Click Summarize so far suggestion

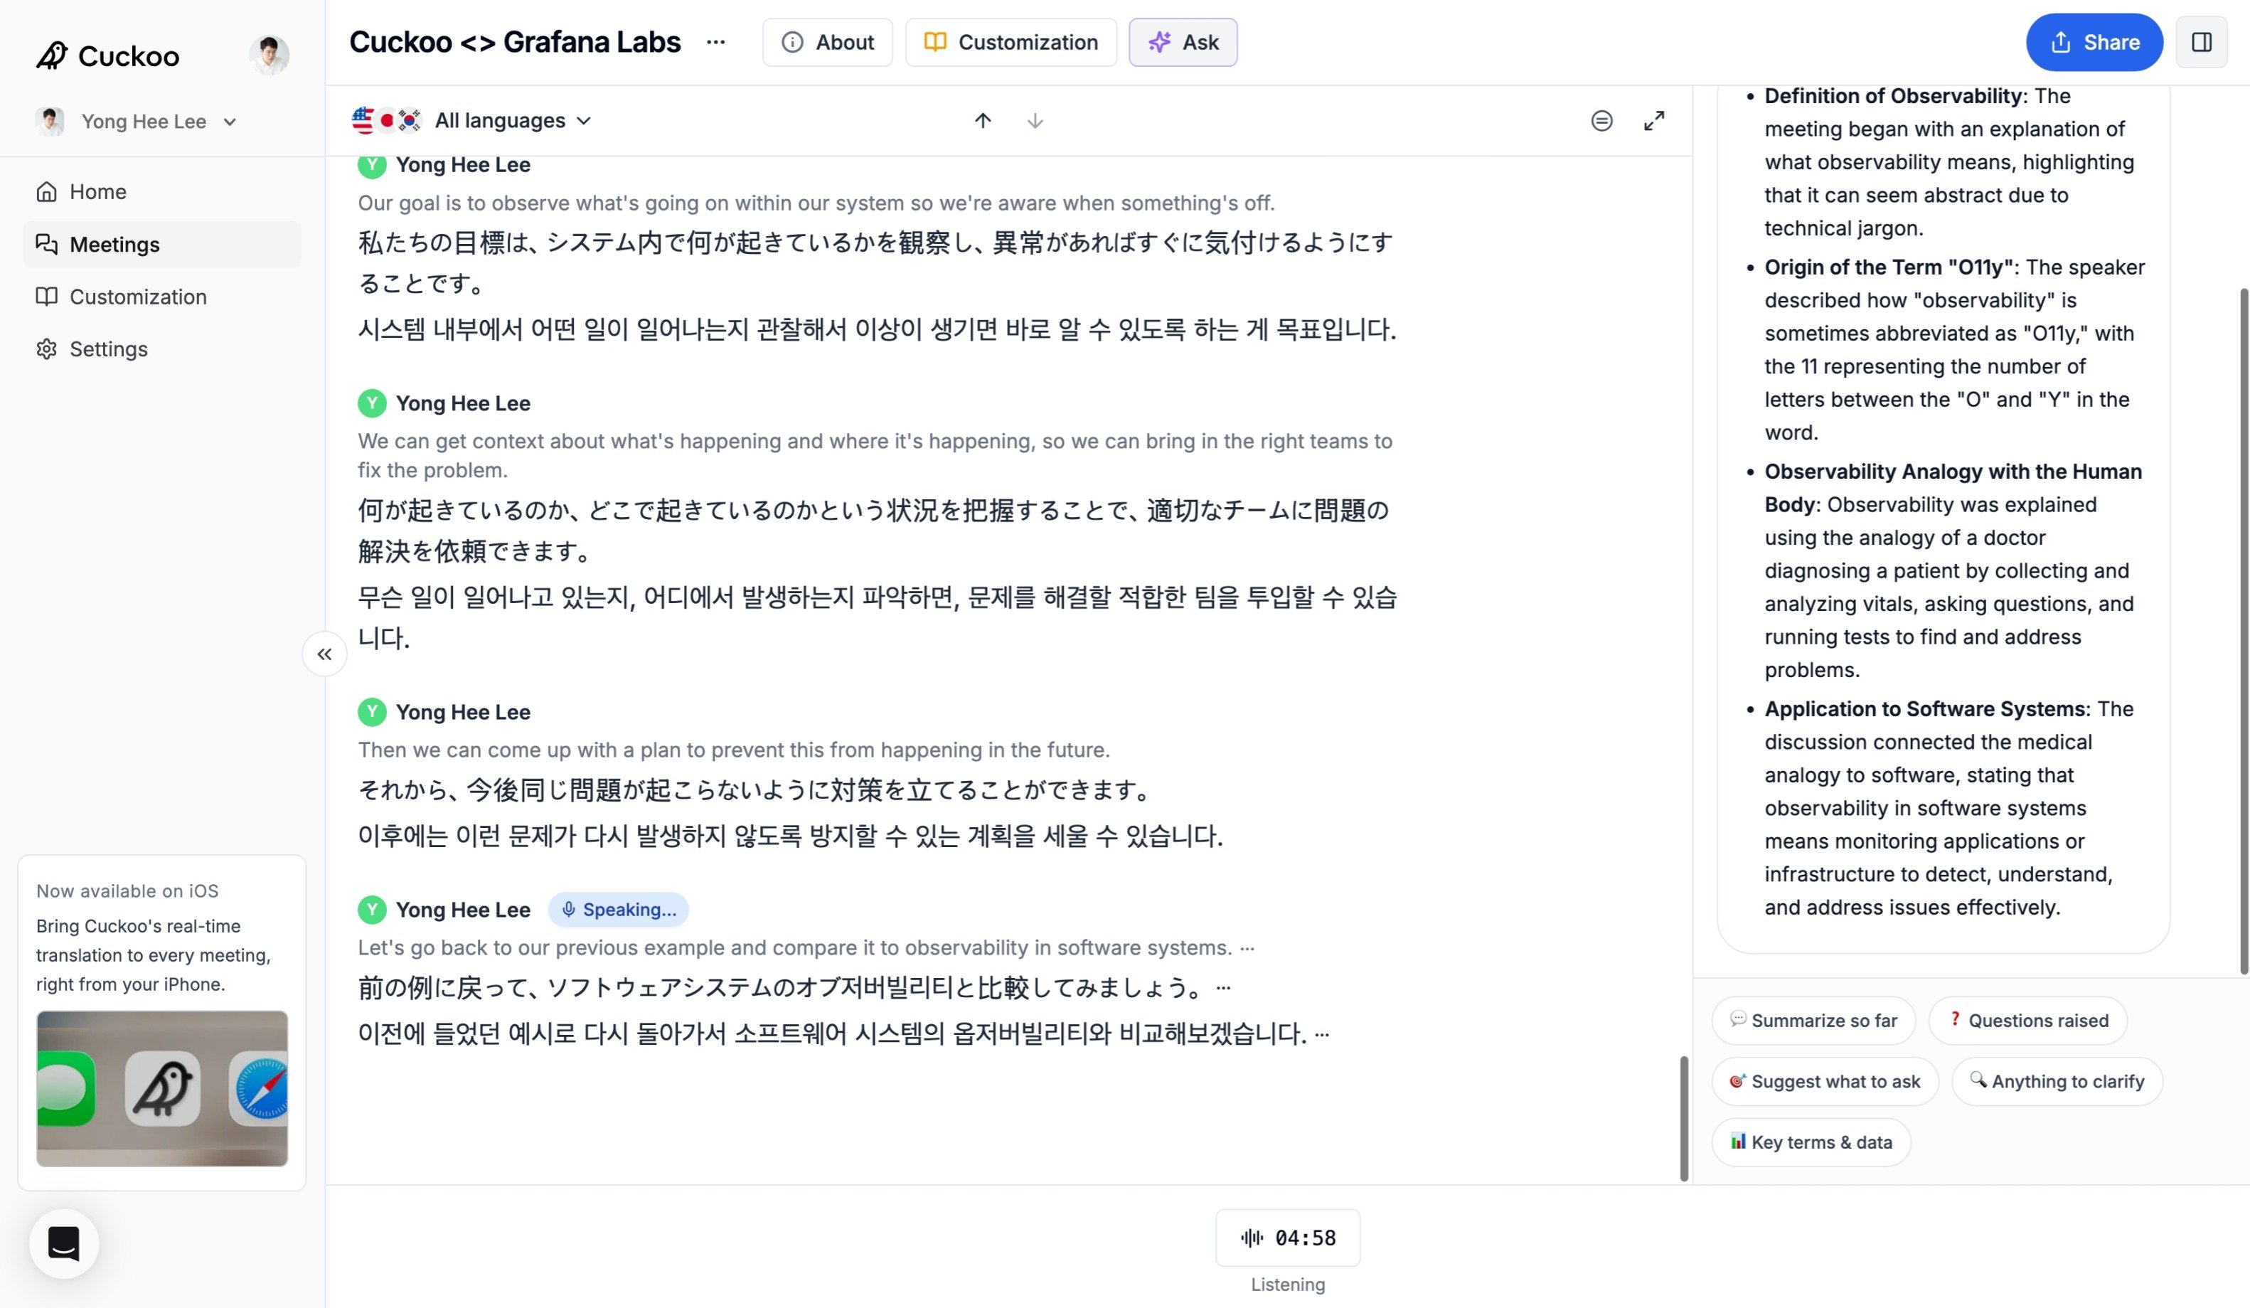(1813, 1021)
